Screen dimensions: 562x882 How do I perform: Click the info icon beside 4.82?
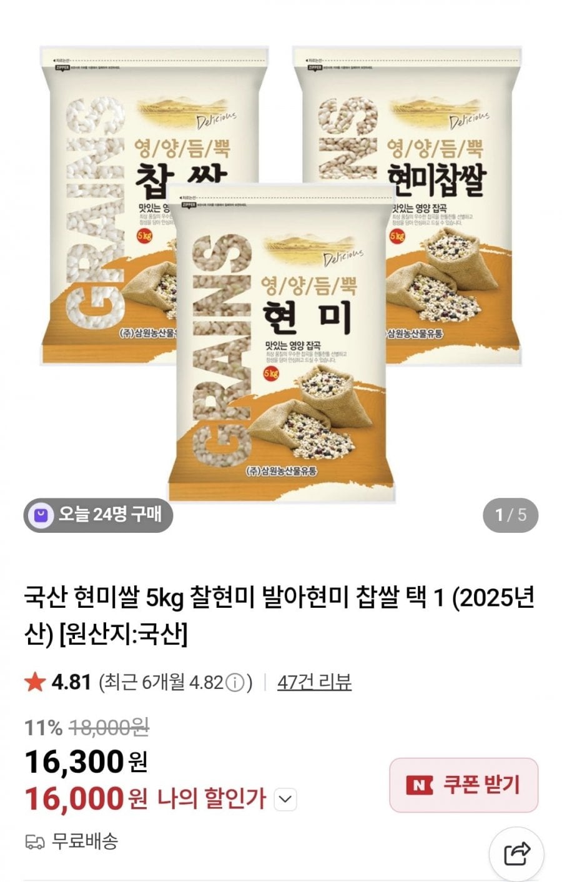(x=234, y=683)
